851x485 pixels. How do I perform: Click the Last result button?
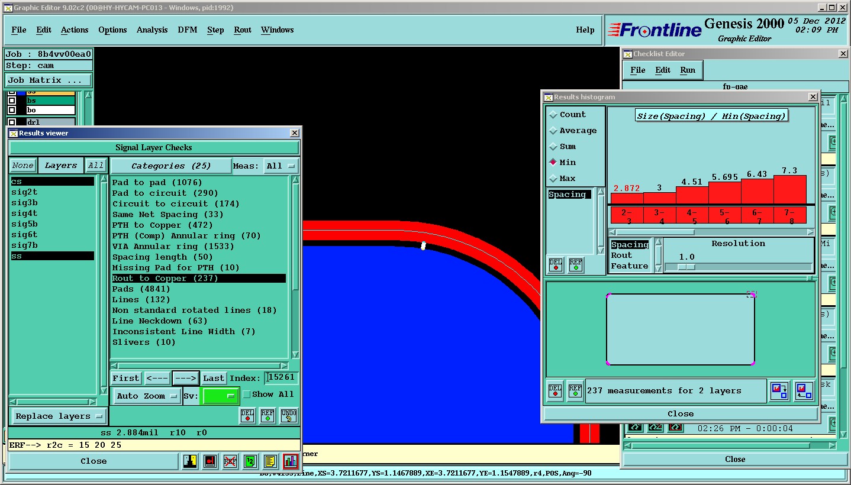pos(214,379)
